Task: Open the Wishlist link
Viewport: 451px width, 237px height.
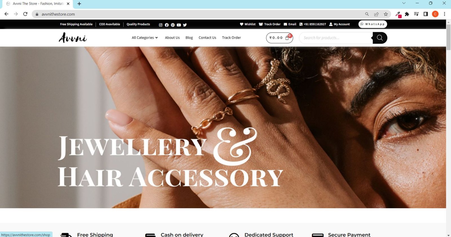Action: [248, 24]
